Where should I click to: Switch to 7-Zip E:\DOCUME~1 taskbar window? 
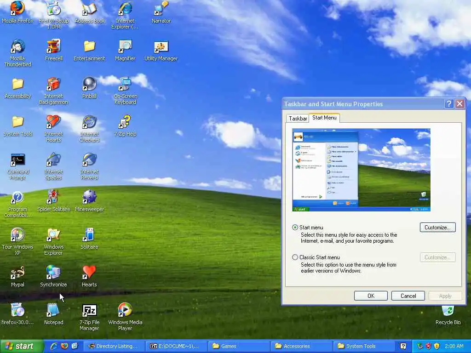point(176,346)
